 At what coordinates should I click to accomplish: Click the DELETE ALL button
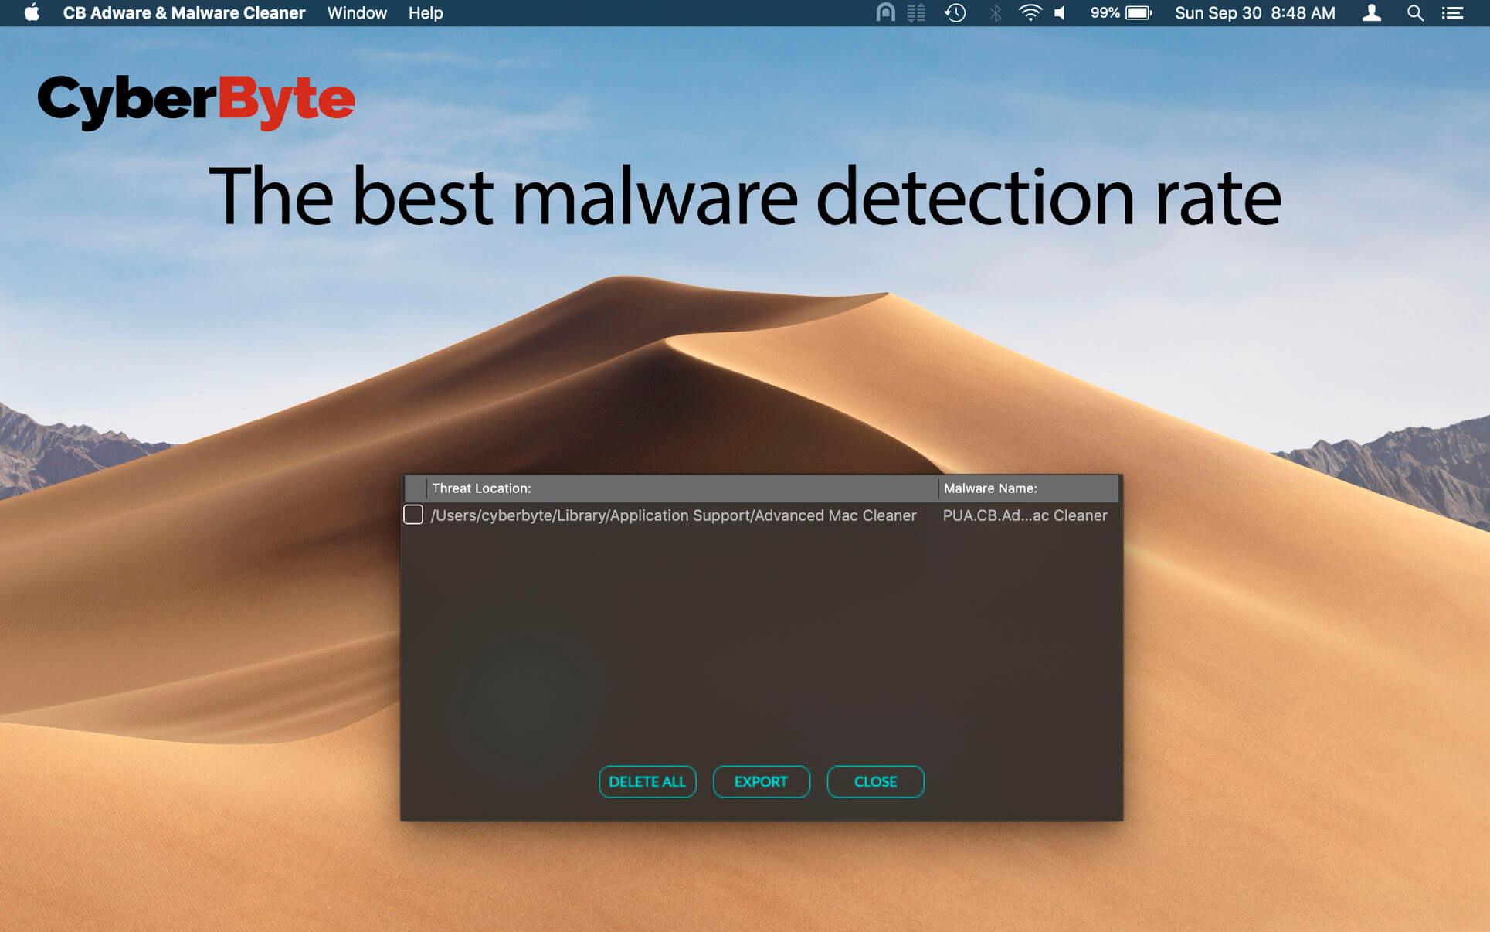pyautogui.click(x=647, y=781)
